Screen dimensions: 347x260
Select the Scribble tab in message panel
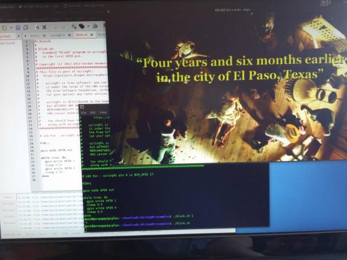pyautogui.click(x=9, y=217)
